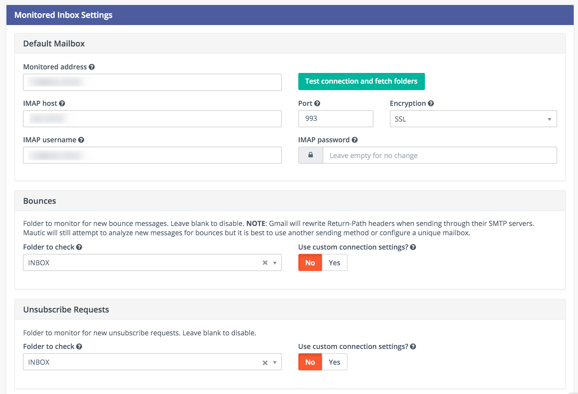Click help icon next to Monitored address
The image size is (578, 394).
pos(92,67)
